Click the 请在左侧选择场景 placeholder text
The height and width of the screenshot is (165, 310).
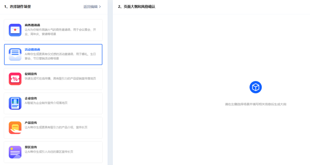pyautogui.click(x=255, y=104)
